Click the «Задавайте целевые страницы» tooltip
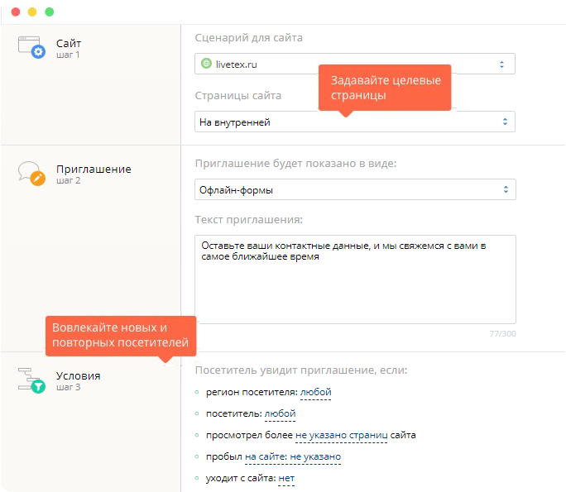 click(385, 88)
